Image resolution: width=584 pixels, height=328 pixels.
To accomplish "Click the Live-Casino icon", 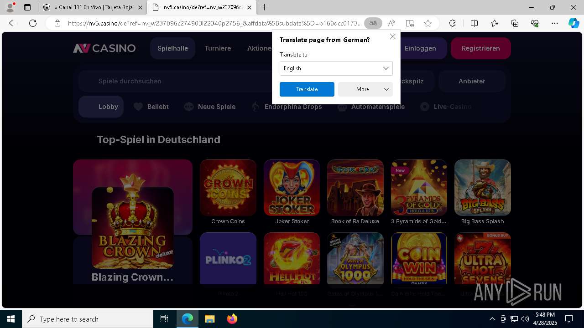I will (425, 107).
